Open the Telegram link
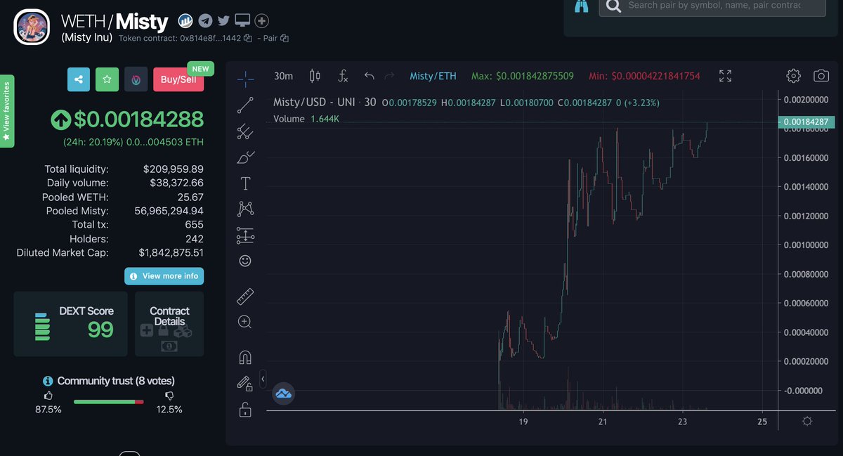Screen dimensions: 843x456 (205, 20)
